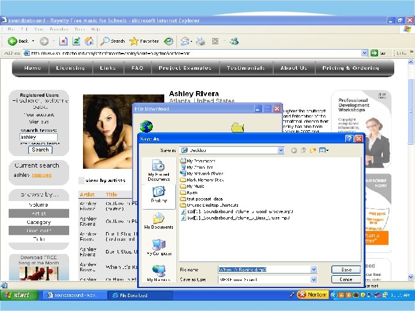The image size is (415, 311).
Task: Open the Favorites star button
Action: pyautogui.click(x=144, y=41)
